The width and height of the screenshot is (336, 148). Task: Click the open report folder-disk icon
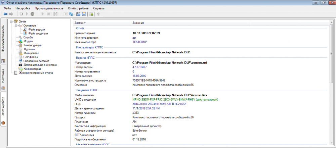point(78,14)
